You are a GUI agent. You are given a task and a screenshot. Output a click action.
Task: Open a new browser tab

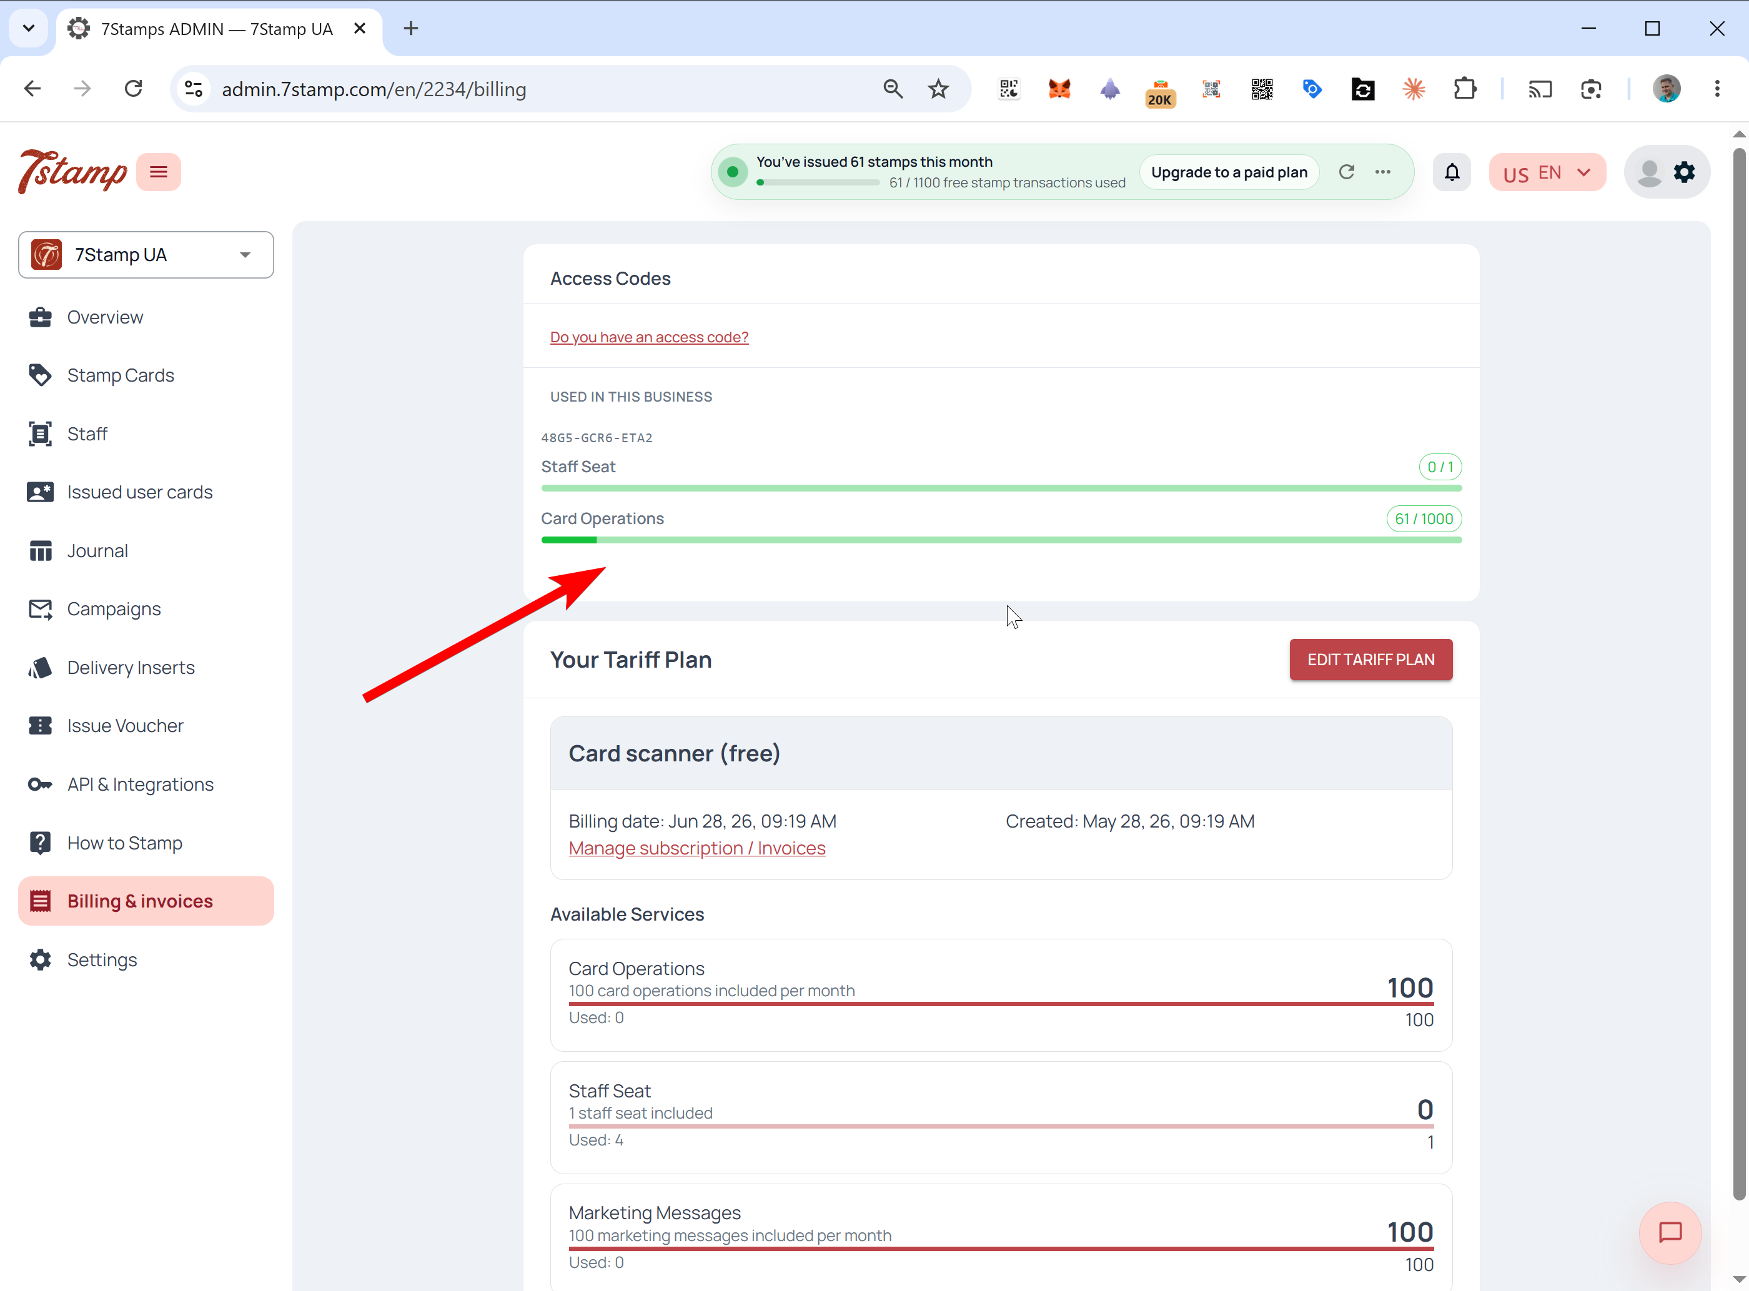tap(411, 28)
